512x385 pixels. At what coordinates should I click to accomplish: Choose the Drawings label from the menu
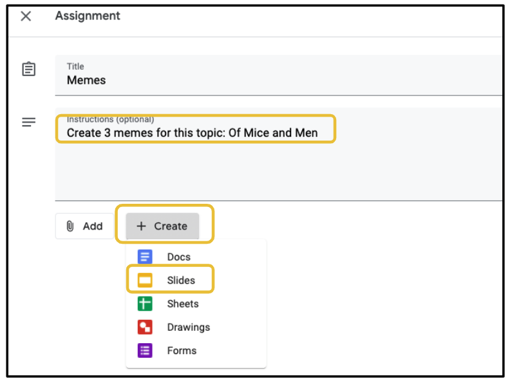click(x=189, y=327)
